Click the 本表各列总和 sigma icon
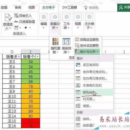The image size is (130, 130). click(78, 85)
